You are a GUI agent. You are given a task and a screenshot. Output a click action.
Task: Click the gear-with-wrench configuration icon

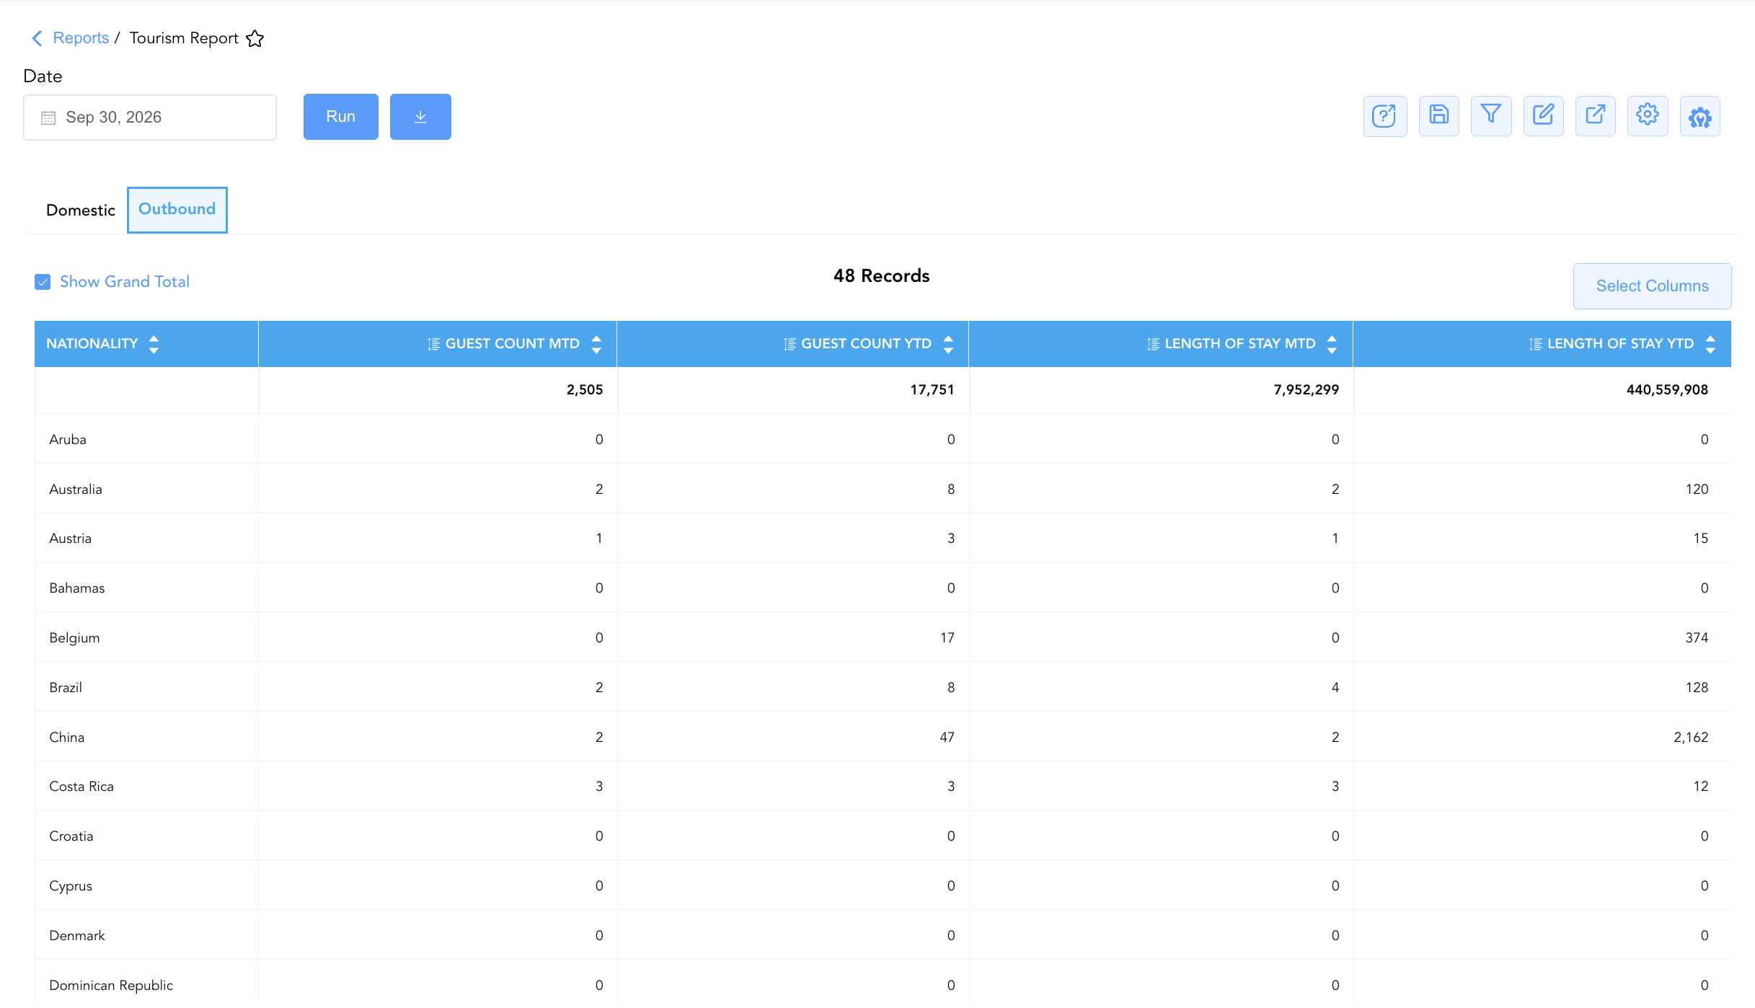(x=1700, y=116)
